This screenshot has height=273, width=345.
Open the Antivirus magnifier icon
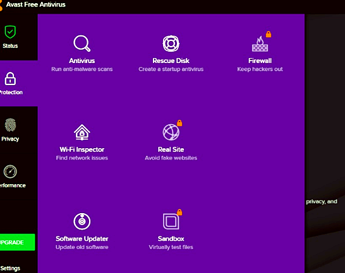[x=82, y=44]
